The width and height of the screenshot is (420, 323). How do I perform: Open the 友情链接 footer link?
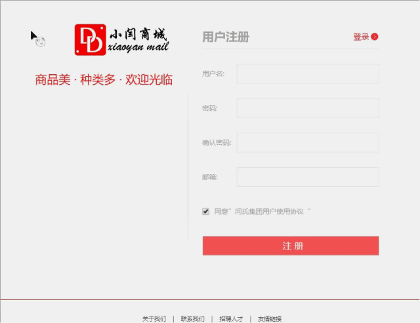pos(270,318)
